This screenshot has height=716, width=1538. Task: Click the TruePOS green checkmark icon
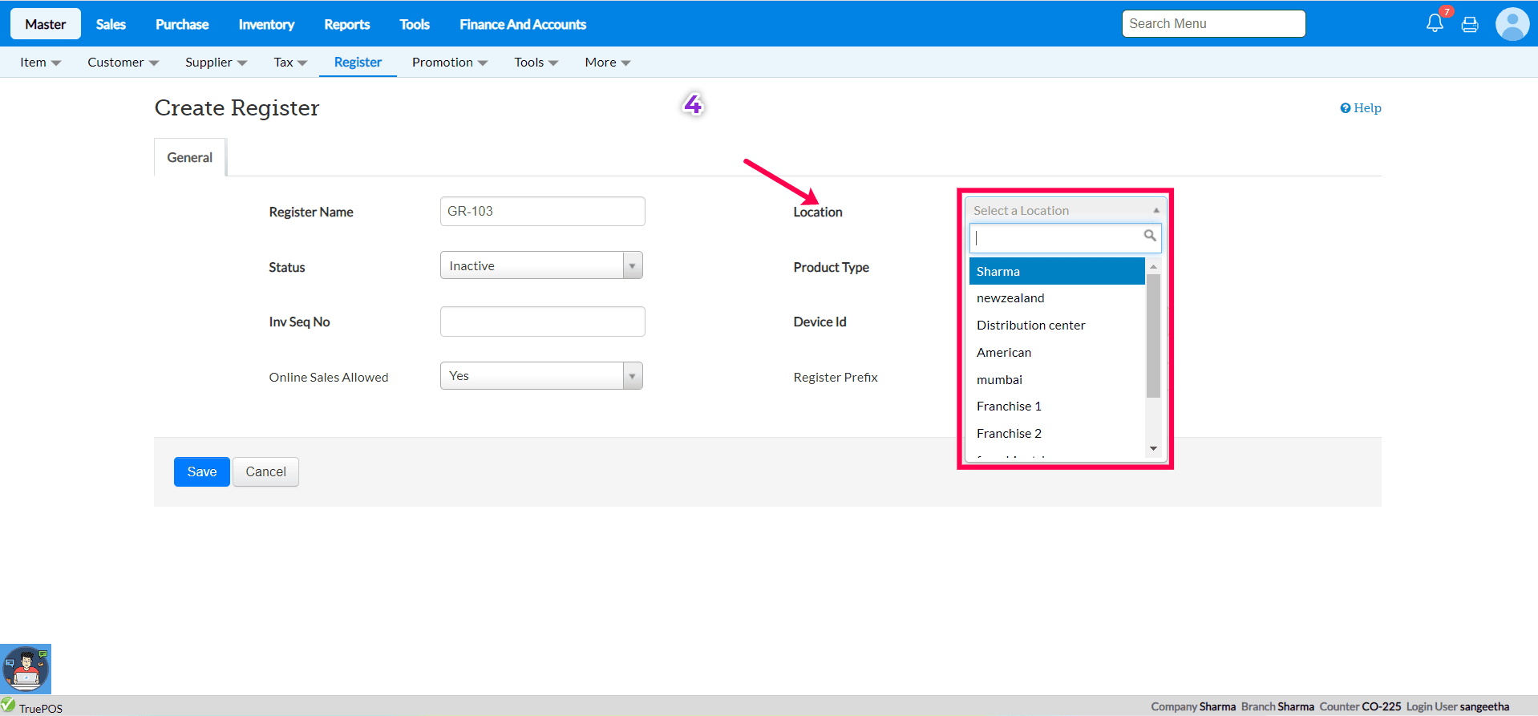click(x=9, y=706)
